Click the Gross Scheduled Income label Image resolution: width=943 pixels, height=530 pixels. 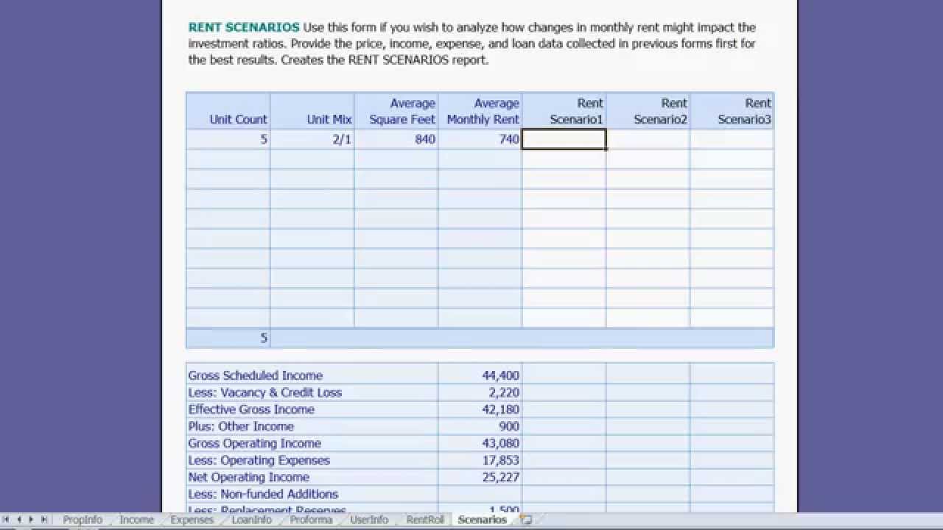click(255, 375)
